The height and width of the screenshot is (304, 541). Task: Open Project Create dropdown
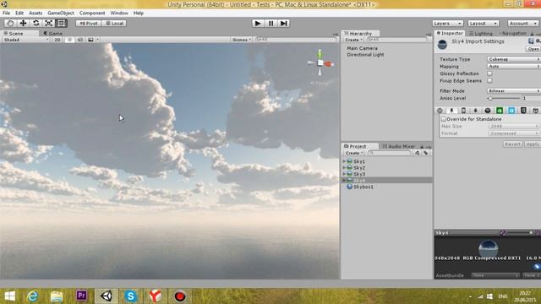[354, 153]
